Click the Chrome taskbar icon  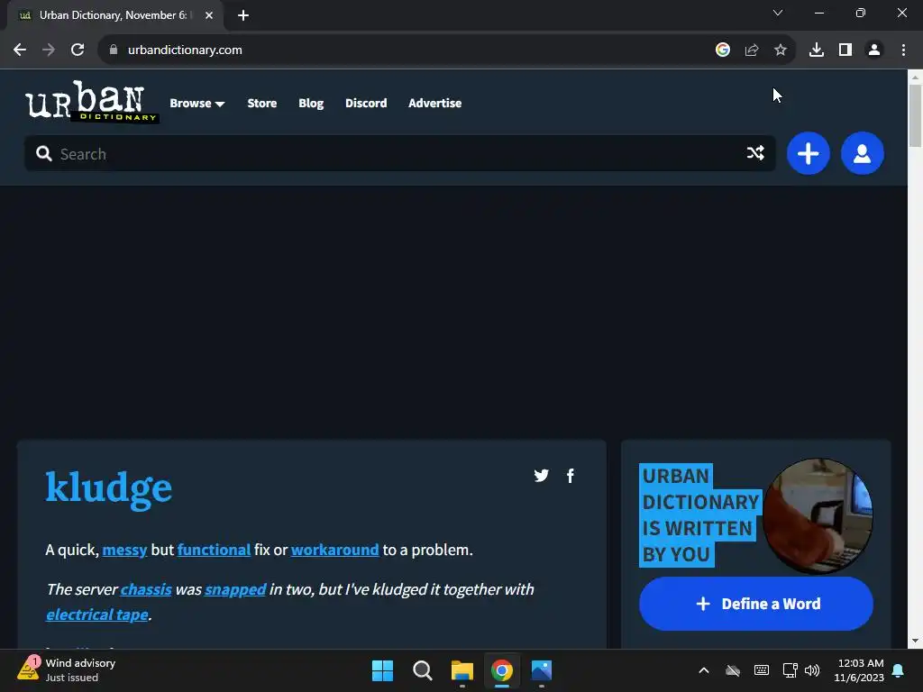[x=501, y=670]
